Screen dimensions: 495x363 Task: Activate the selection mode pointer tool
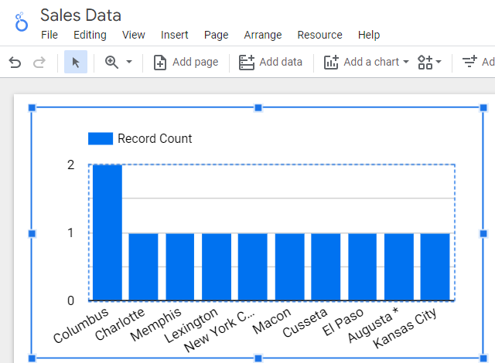pyautogui.click(x=76, y=62)
